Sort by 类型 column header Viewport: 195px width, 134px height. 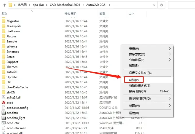102,14
